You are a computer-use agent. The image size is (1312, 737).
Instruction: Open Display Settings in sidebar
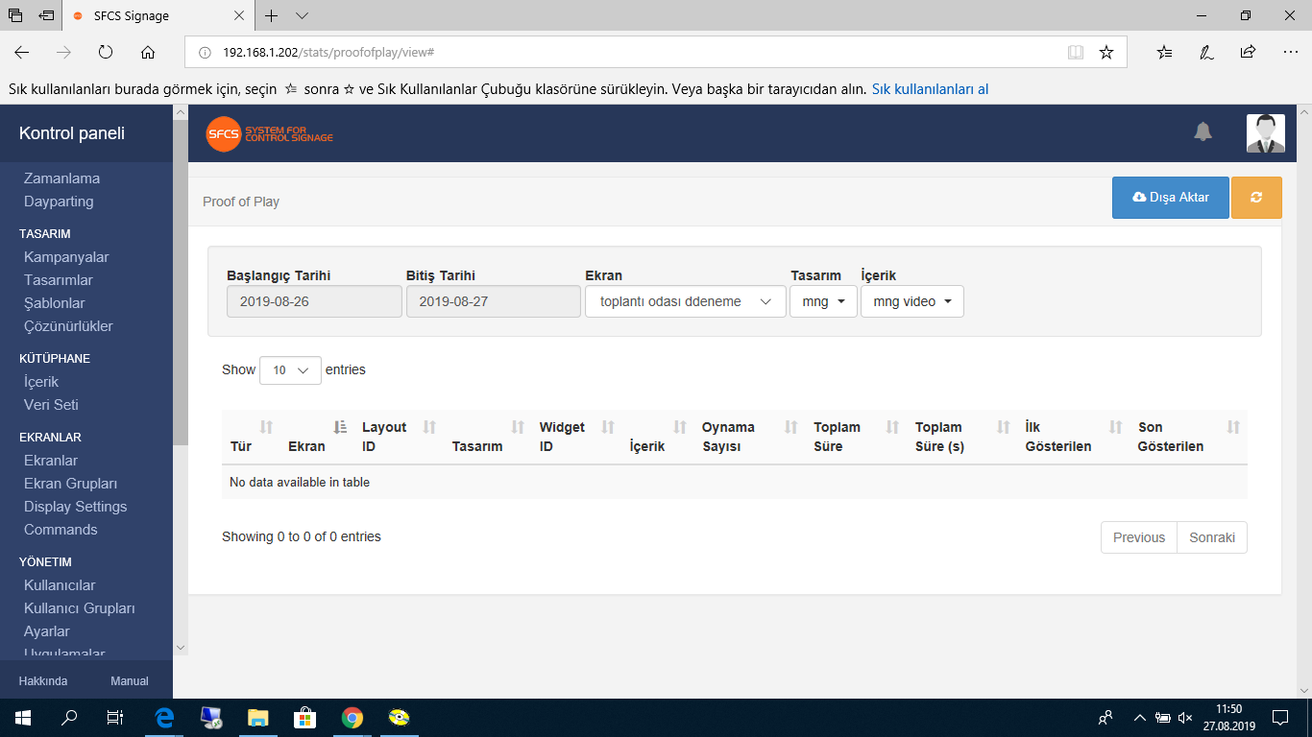75,507
